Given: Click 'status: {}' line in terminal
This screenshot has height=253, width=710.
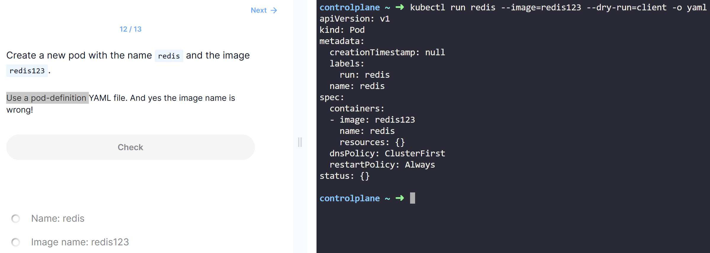Looking at the screenshot, I should (x=345, y=176).
